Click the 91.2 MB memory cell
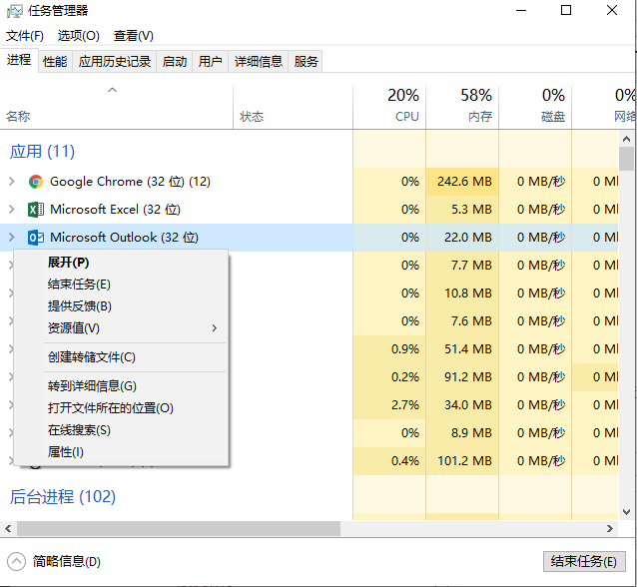The width and height of the screenshot is (637, 587). pos(462,377)
